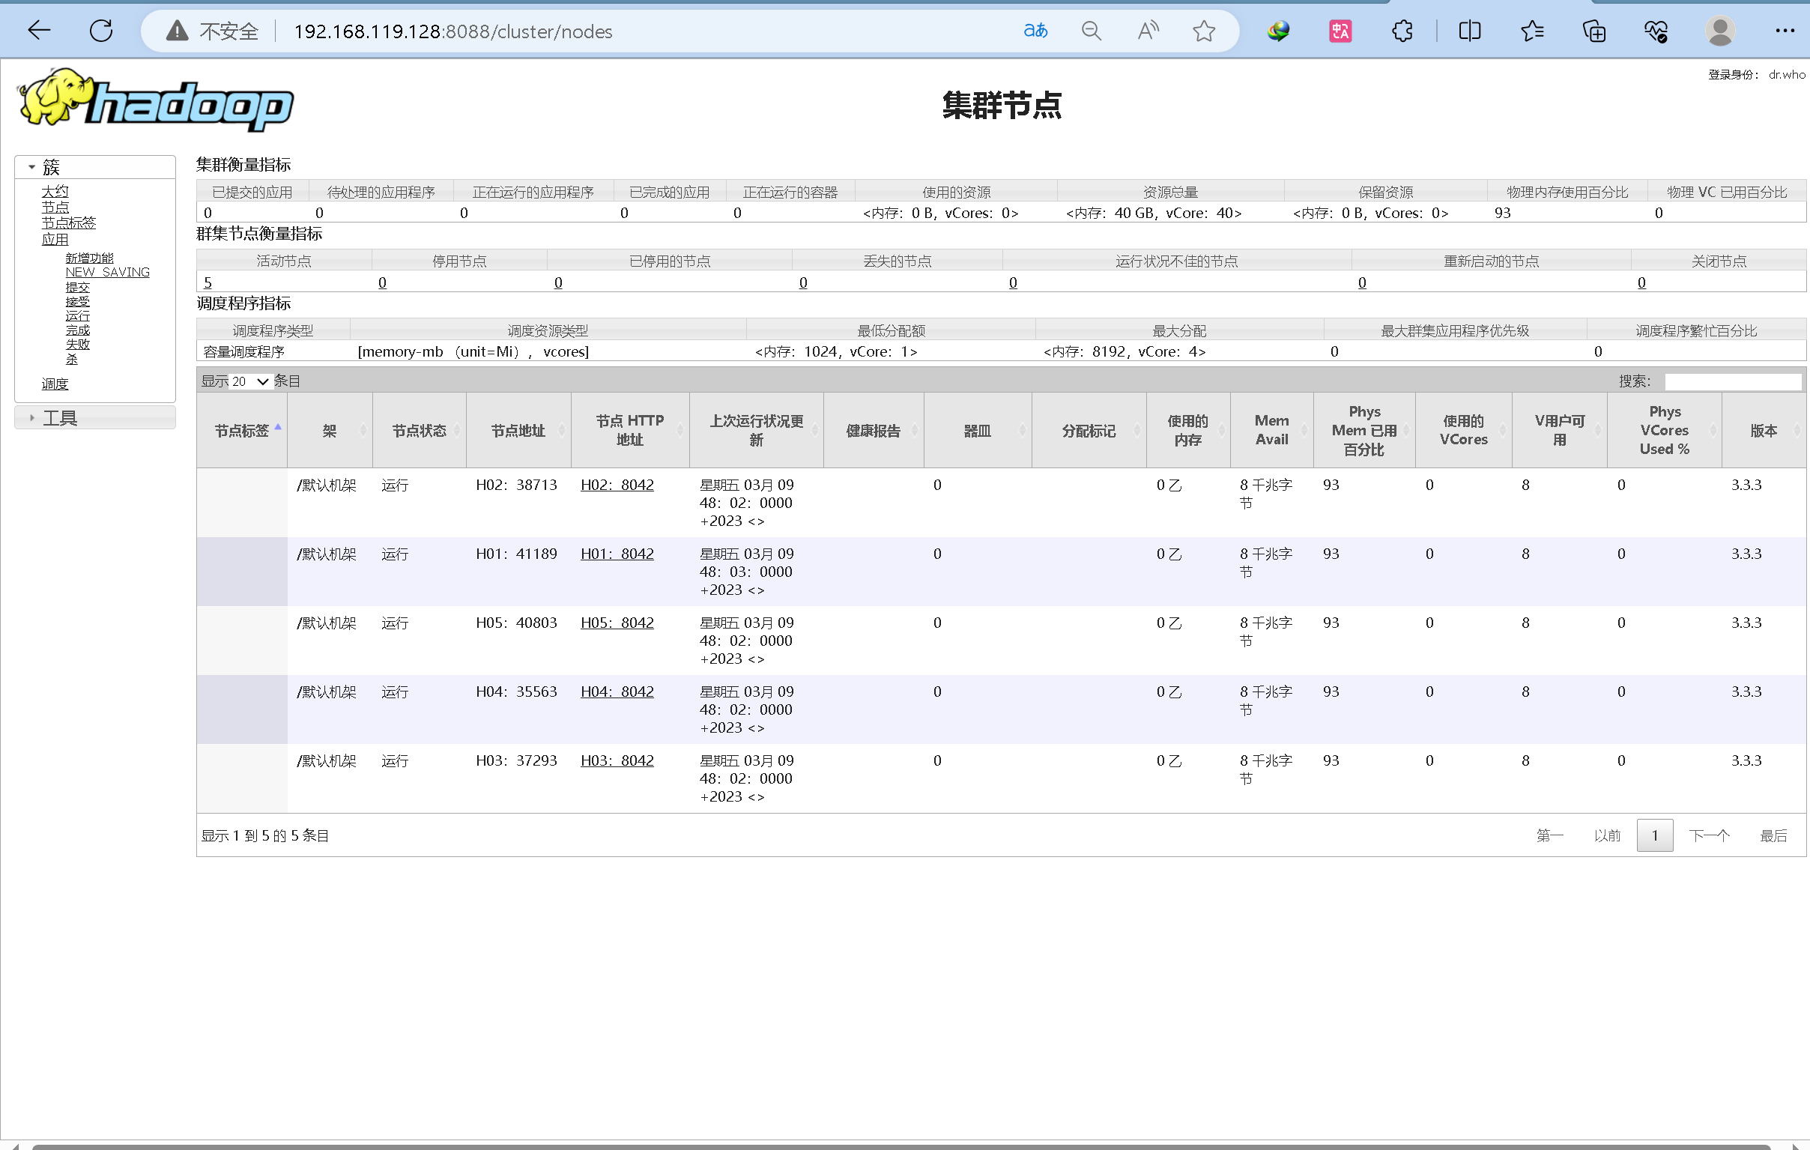Sort table by 节点状态 column header

pos(419,431)
